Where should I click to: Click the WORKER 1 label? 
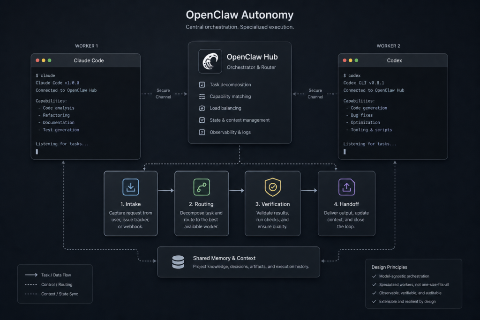(87, 46)
